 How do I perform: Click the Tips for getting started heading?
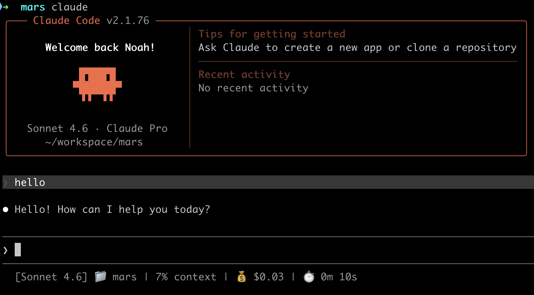click(272, 34)
